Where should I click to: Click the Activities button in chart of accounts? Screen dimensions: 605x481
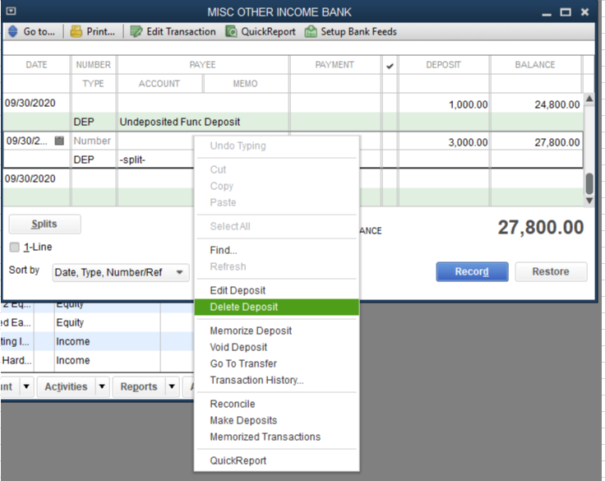[x=66, y=386]
